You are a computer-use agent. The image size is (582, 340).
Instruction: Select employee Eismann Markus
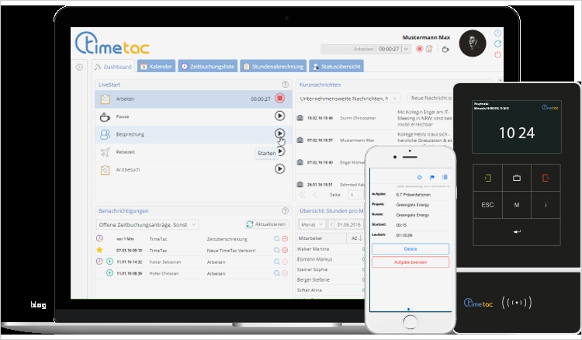point(314,259)
